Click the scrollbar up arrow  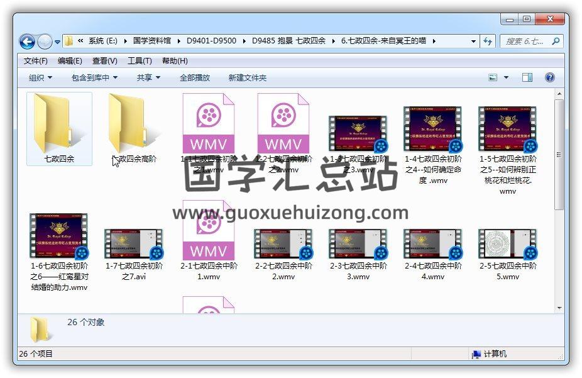[x=559, y=94]
